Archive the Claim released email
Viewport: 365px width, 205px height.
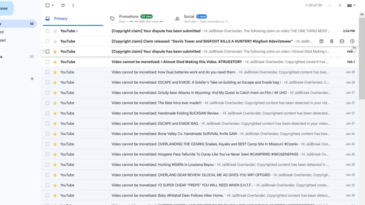[321, 41]
